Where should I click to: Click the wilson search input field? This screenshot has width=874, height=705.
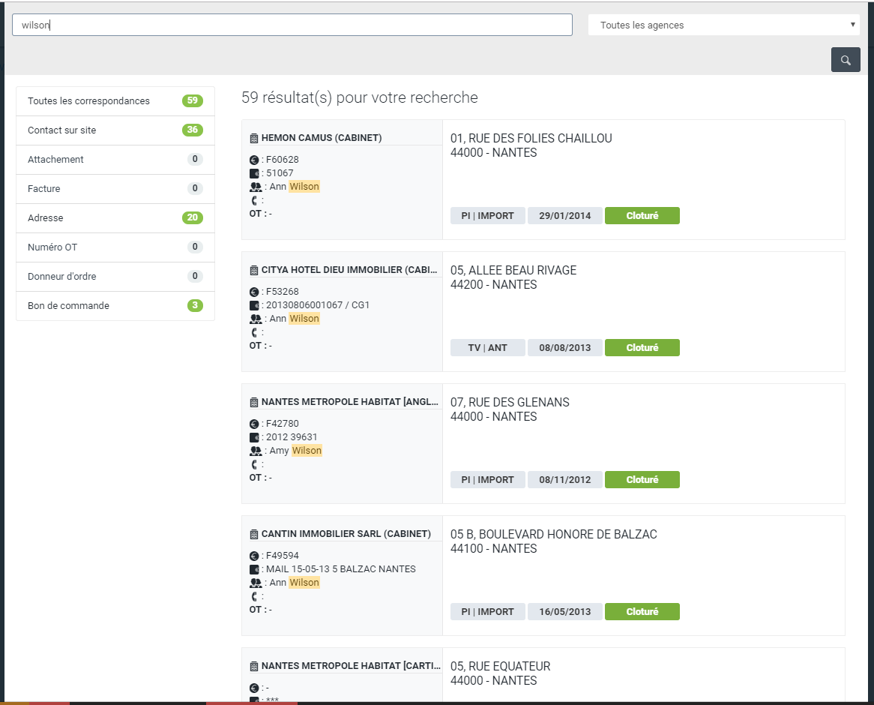[292, 25]
